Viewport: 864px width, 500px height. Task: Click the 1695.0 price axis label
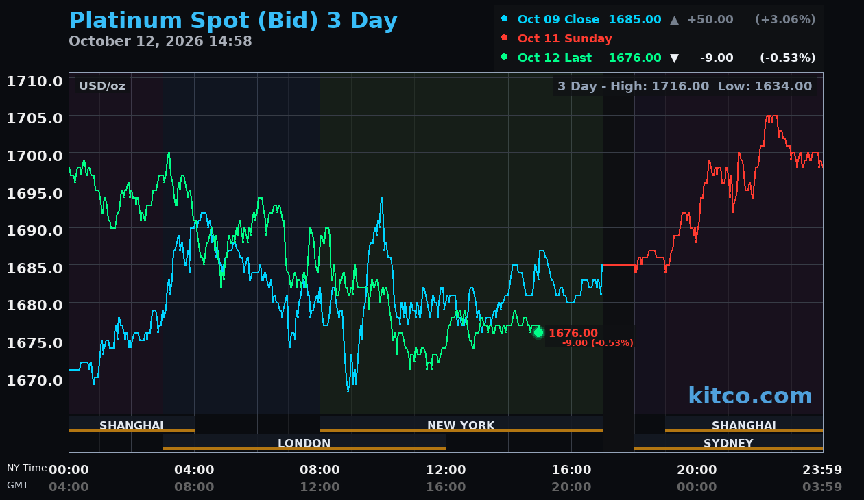click(x=35, y=193)
